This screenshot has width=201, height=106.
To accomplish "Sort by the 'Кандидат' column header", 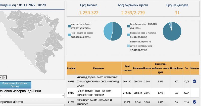I will (x=98, y=68).
